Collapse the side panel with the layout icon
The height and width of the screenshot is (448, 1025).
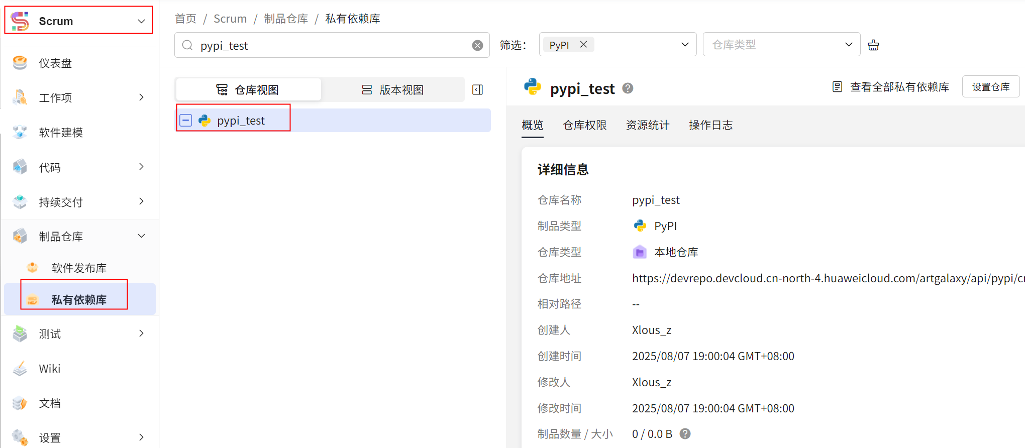(477, 90)
